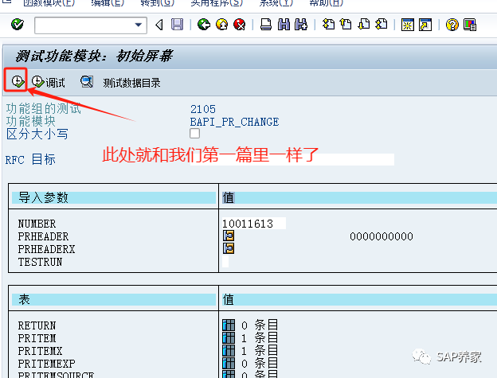Screen dimensions: 497x378
Task: Click the yellow Exit up-arrow icon
Action: [222, 25]
